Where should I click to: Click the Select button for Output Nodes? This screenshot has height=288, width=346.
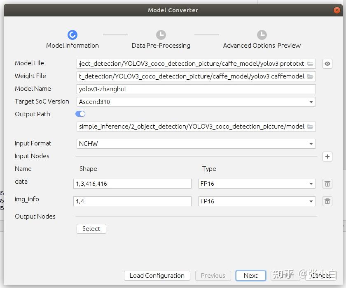91,229
